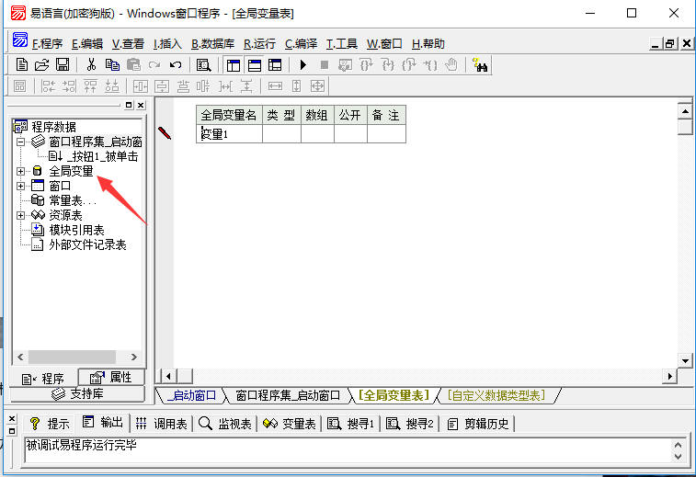Click the 变量1 global variable name cell

coord(229,133)
